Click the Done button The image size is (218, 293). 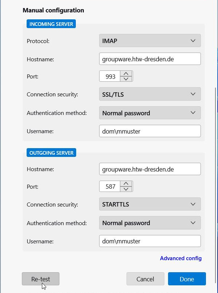pyautogui.click(x=187, y=279)
